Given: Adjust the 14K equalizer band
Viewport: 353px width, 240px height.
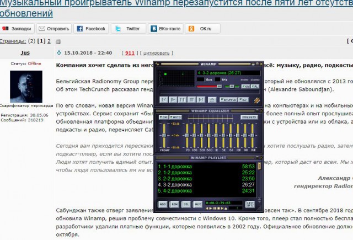Looking at the screenshot, I should tap(245, 136).
